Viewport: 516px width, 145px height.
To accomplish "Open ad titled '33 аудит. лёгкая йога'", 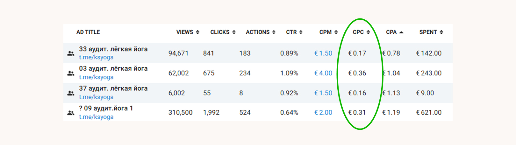I will 113,49.
